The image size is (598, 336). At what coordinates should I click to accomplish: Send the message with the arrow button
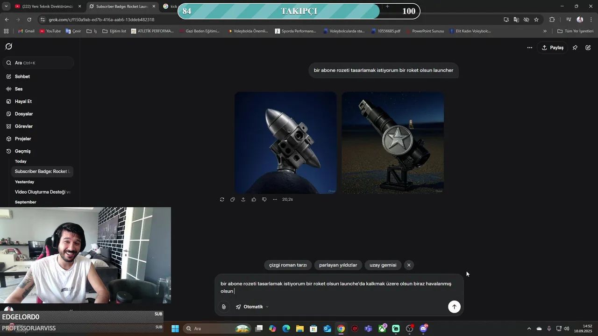454,307
